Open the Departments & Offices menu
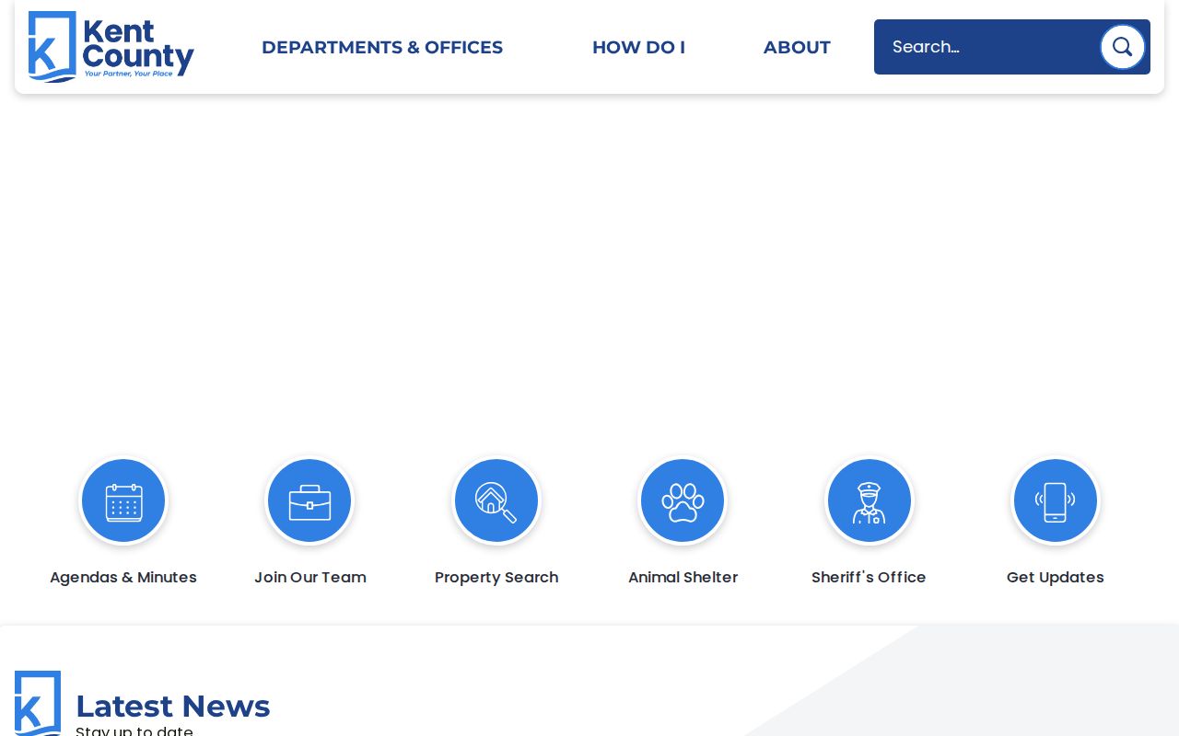1179x736 pixels. tap(382, 47)
